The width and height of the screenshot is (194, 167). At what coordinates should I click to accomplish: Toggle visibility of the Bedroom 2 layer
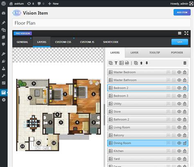[179, 88]
